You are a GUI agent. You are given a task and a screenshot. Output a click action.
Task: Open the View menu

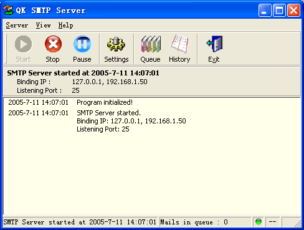[x=43, y=26]
